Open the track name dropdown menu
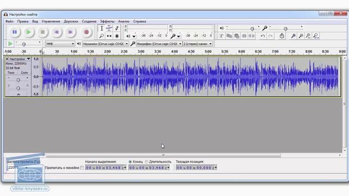 pos(28,59)
